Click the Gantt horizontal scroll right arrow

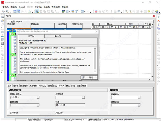click(149, 79)
